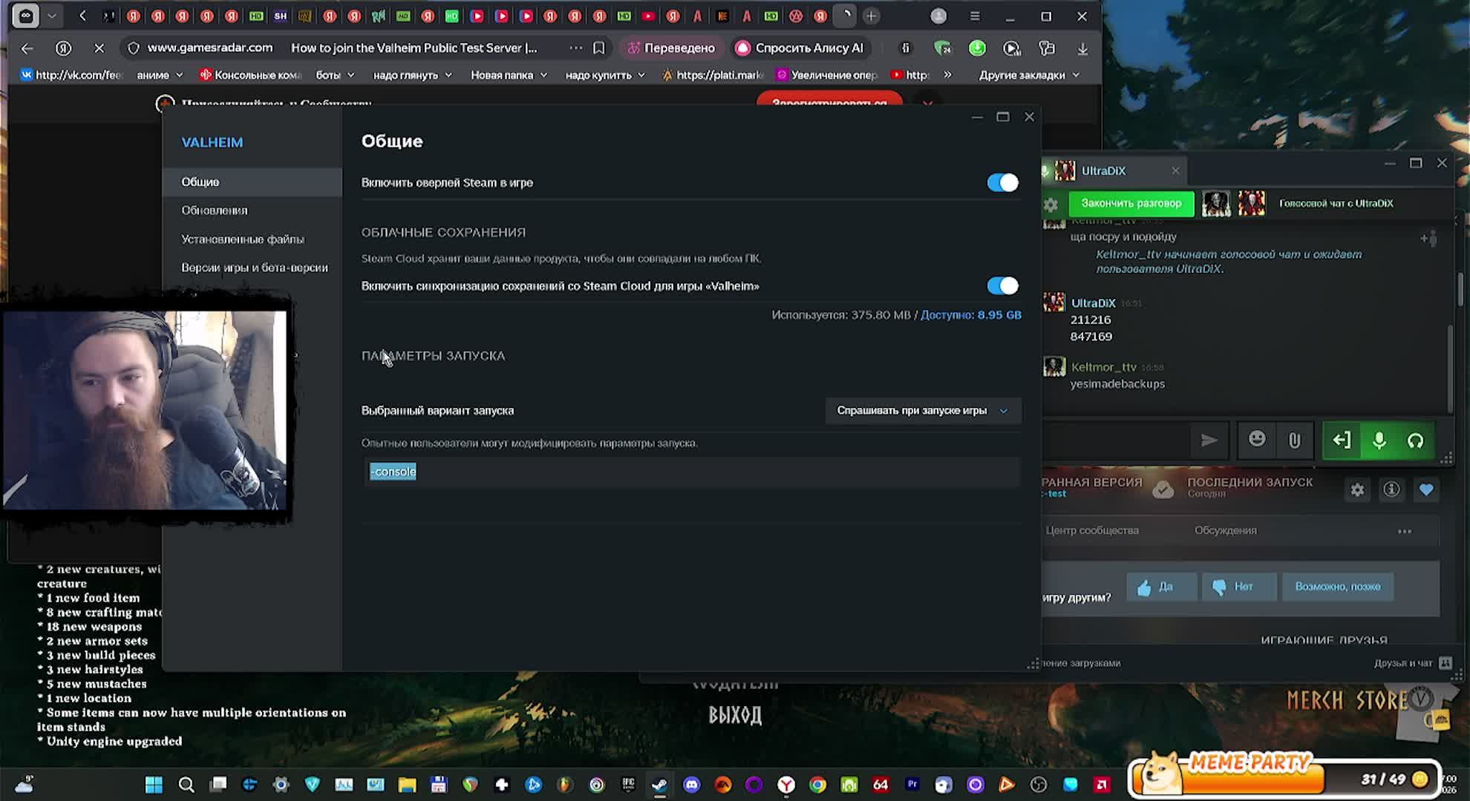Image resolution: width=1470 pixels, height=801 pixels.
Task: Open game settings gear in library
Action: [1357, 489]
